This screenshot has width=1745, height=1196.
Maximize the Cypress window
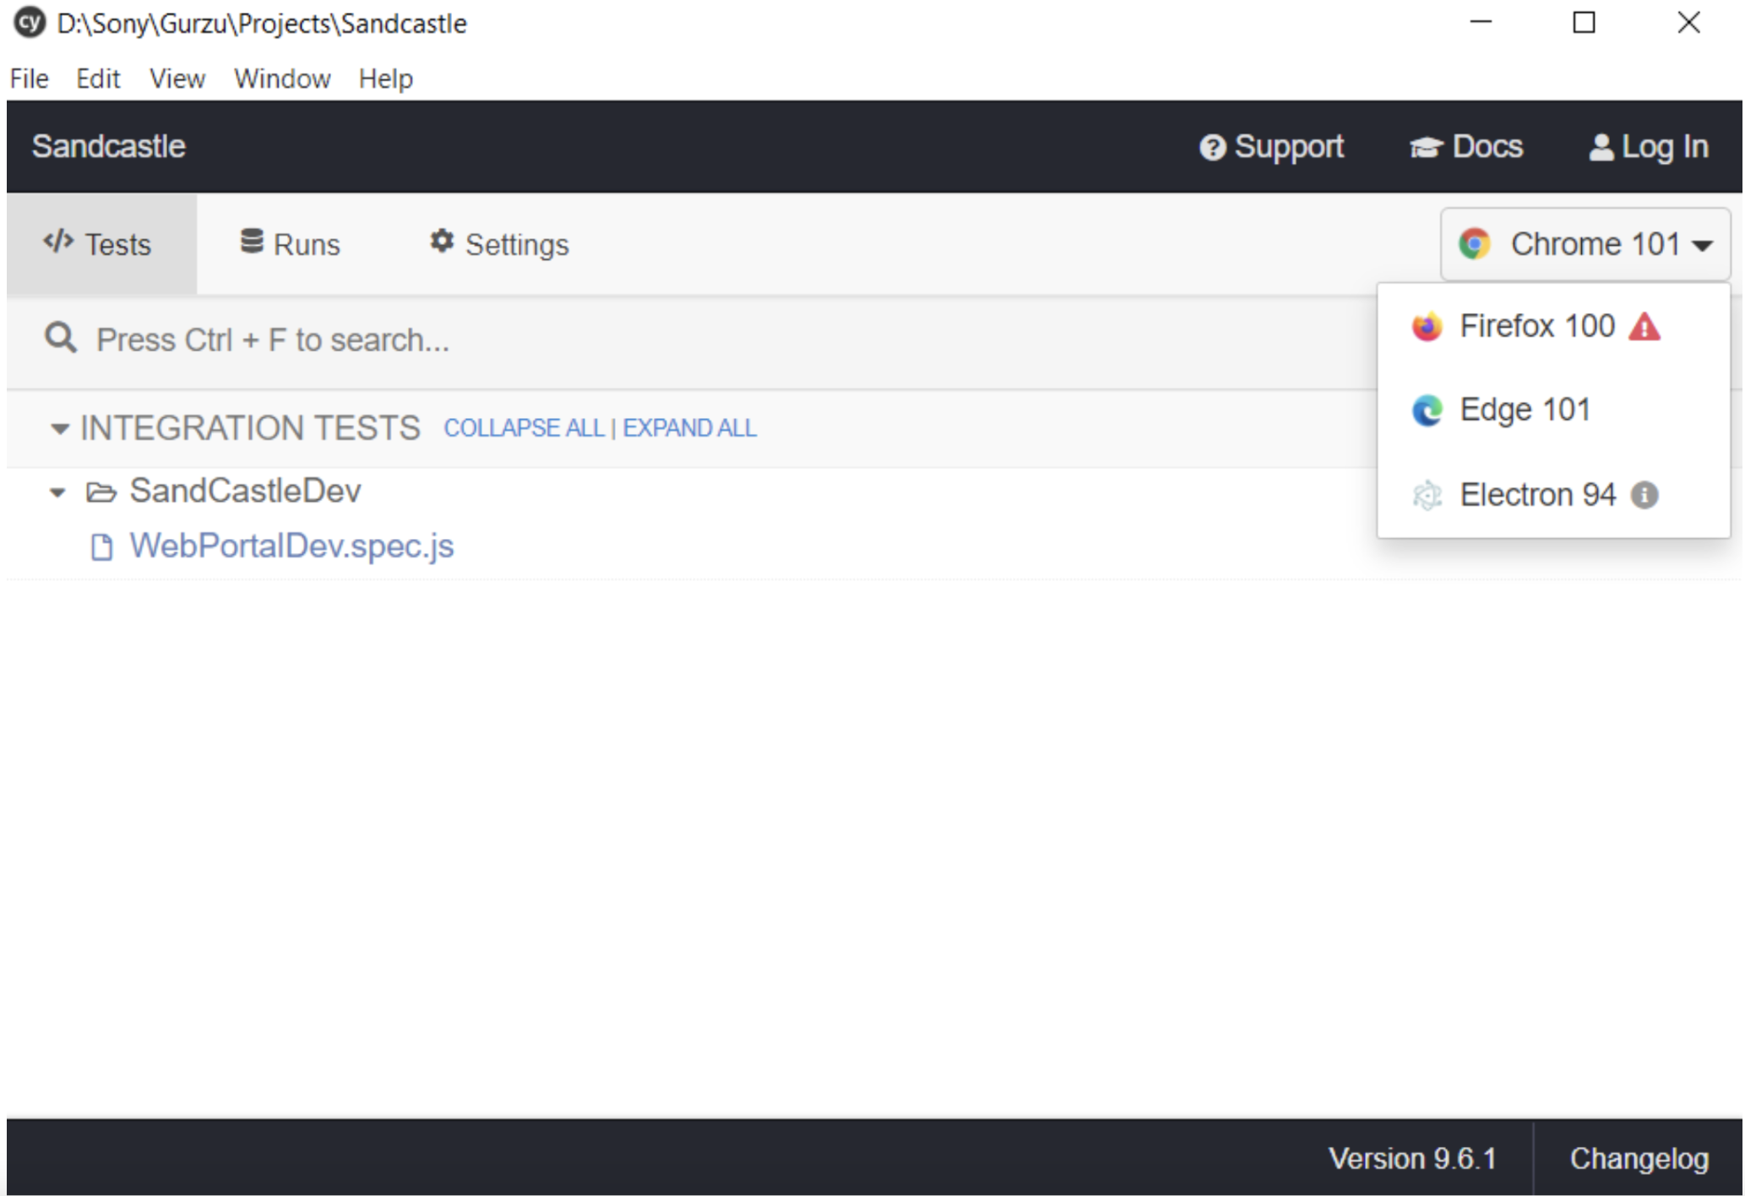[1585, 23]
